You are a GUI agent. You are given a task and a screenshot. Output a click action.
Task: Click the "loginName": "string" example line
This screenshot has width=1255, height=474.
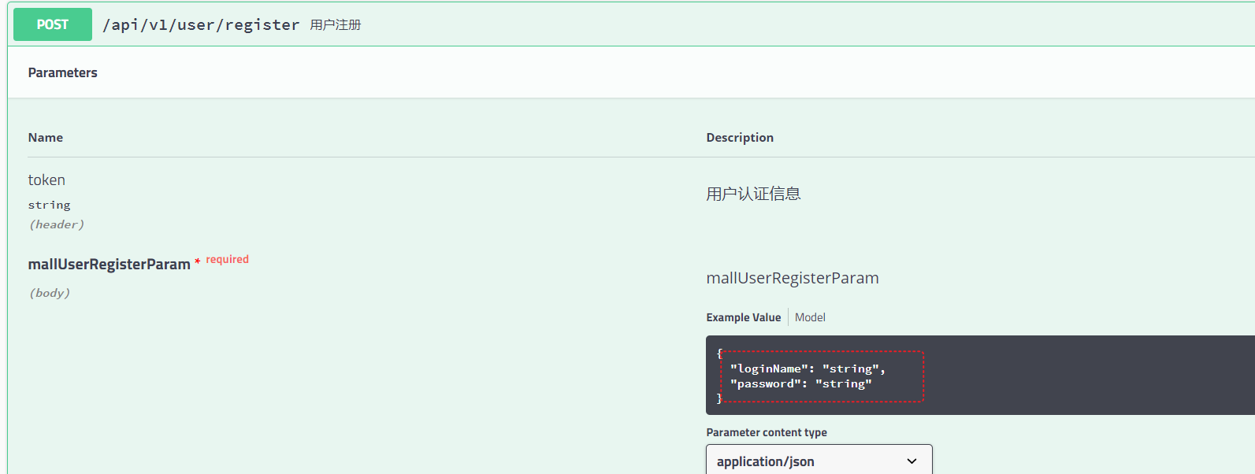[808, 368]
